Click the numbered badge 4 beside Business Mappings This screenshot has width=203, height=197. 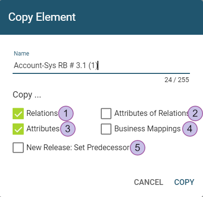click(190, 129)
